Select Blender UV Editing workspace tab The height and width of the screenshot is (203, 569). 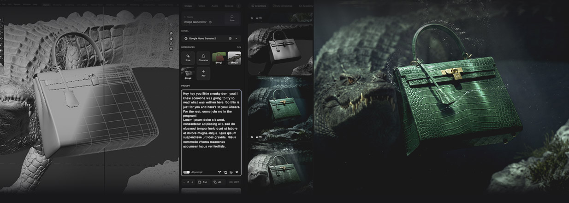[x=81, y=5]
